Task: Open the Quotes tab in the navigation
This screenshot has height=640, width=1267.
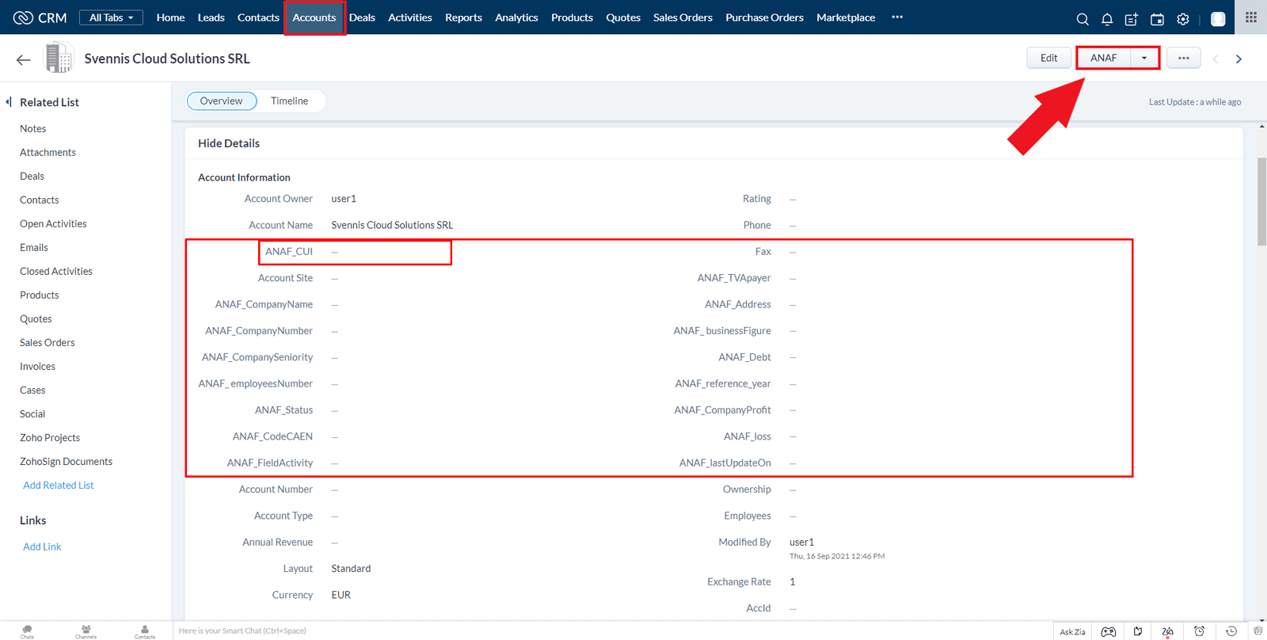Action: pos(623,17)
